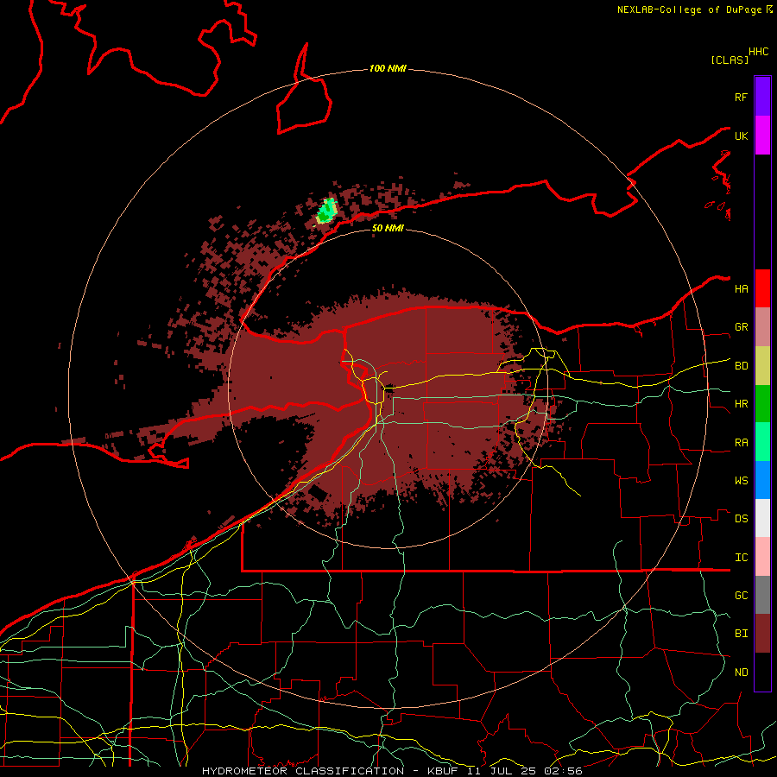
Task: Click the DS legend label
Action: pos(741,519)
